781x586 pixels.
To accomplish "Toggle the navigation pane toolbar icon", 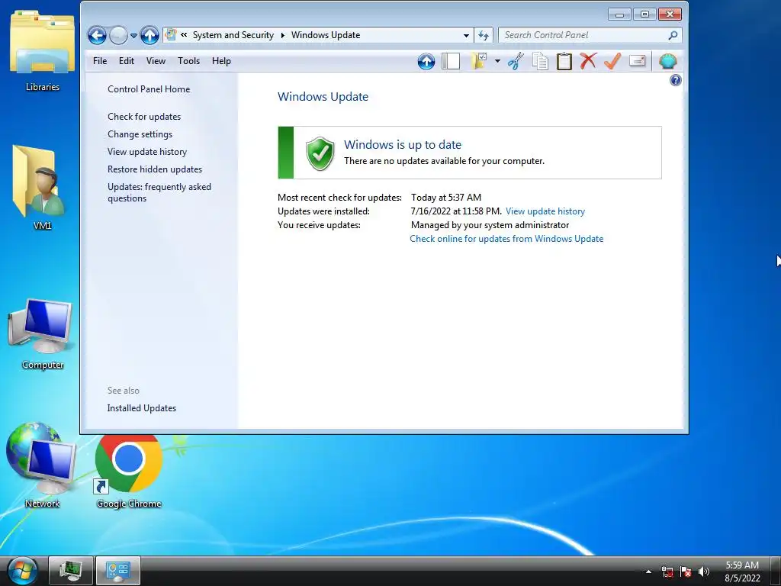I will click(451, 61).
